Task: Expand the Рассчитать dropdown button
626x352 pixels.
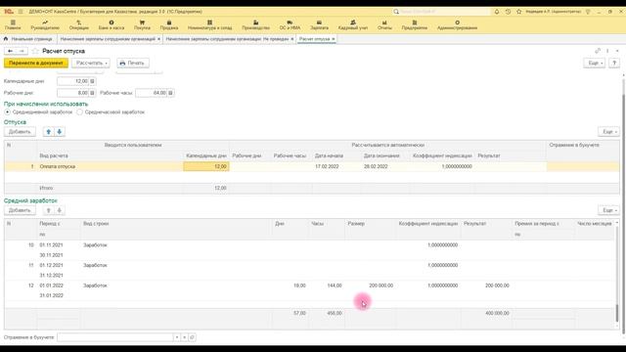Action: tap(91, 63)
